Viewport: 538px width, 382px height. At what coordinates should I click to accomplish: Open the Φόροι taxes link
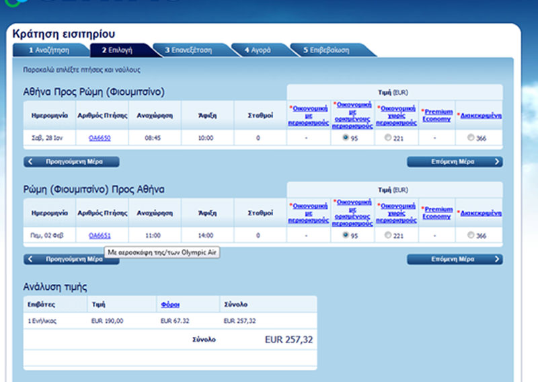[x=170, y=305]
